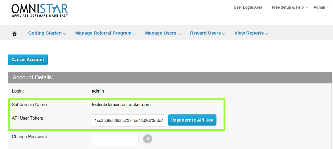Go to User Login Area link
Viewport: 333px width, 149px height.
coord(248,7)
